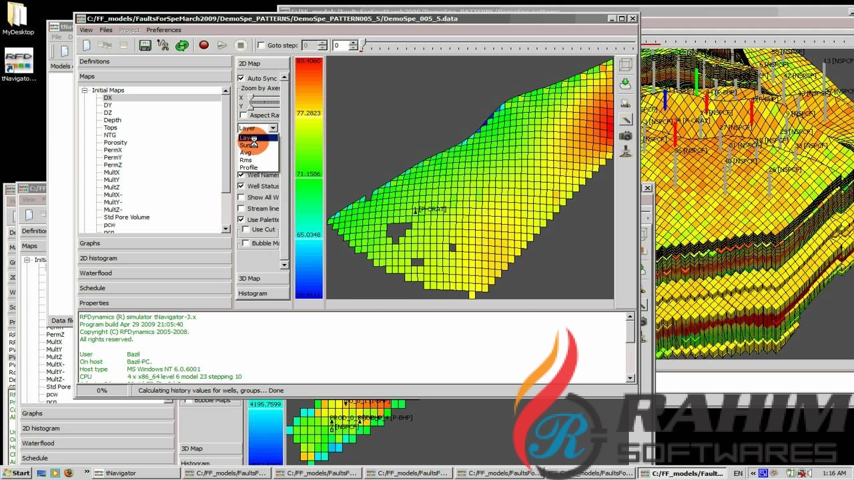Image resolution: width=854 pixels, height=480 pixels.
Task: Open the MyDesktop folder icon
Action: (x=18, y=19)
